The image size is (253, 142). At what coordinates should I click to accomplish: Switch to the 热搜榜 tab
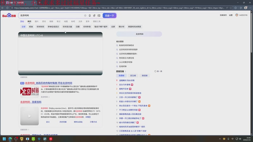click(121, 76)
